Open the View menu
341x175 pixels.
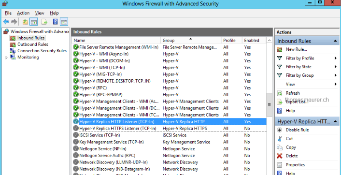click(x=40, y=13)
